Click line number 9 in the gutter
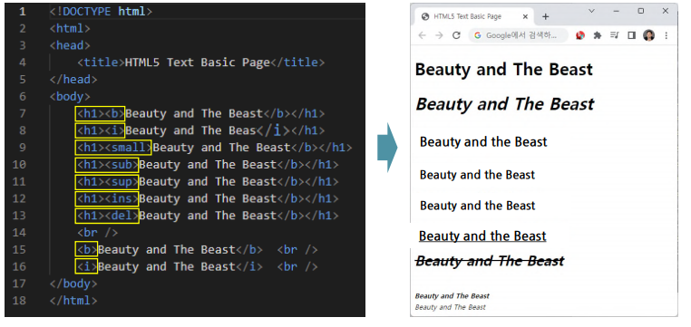The width and height of the screenshot is (691, 327). tap(23, 148)
